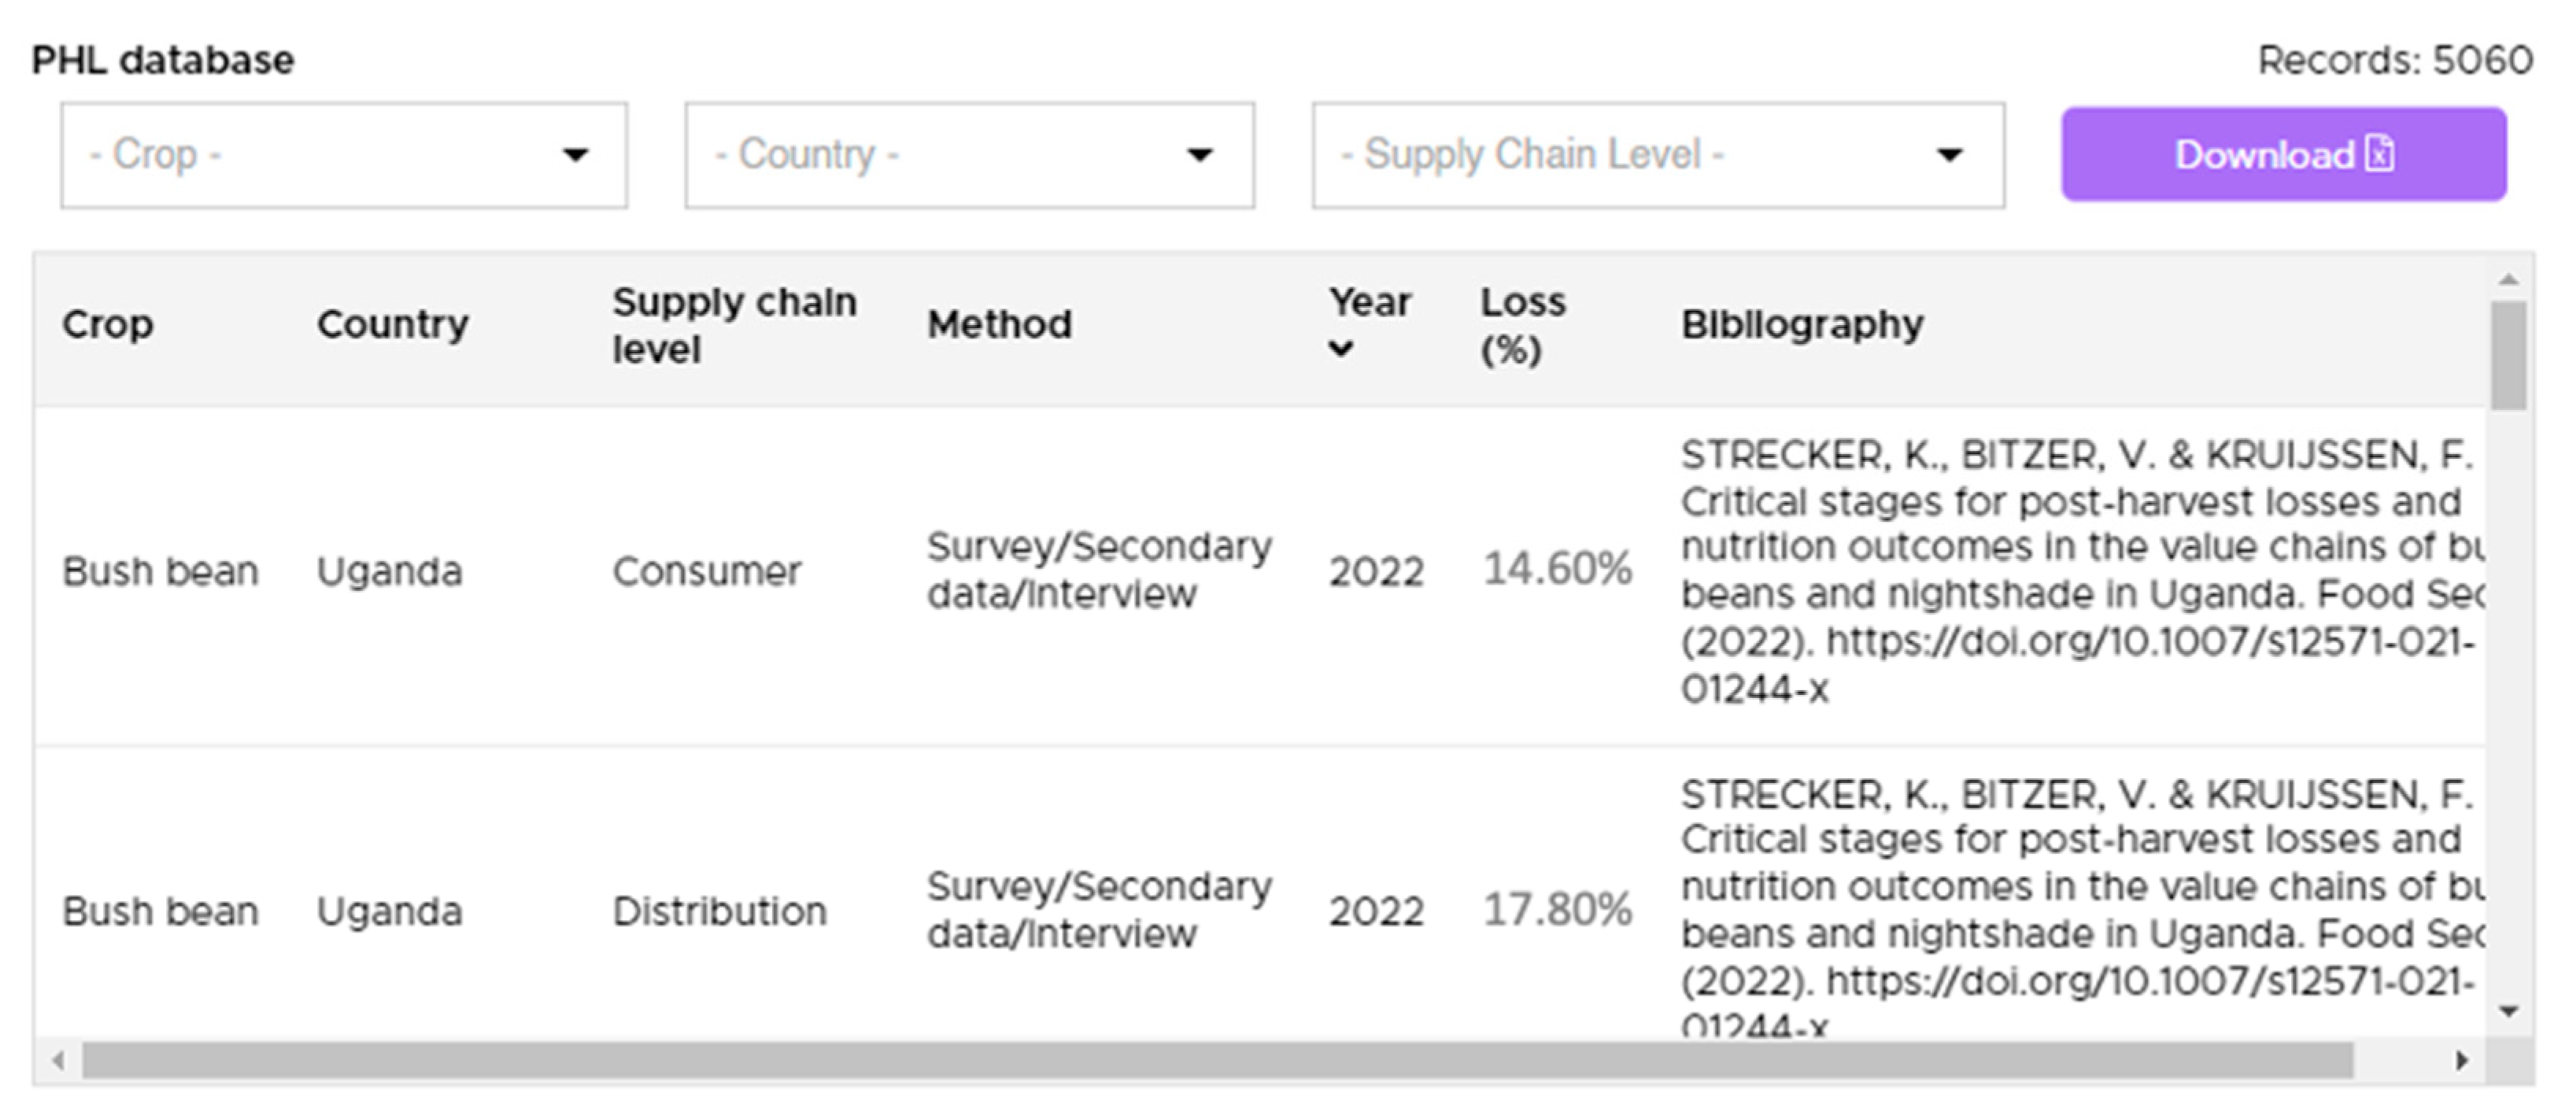Click the horizontal scrollbar right arrow
Screen dimensions: 2576x1112
click(x=2462, y=1060)
